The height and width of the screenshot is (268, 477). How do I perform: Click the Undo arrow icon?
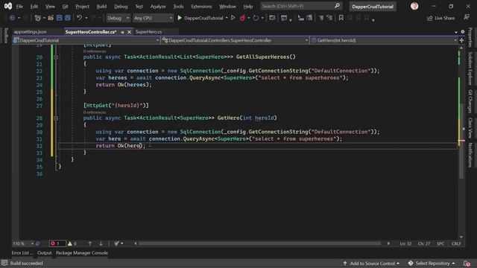80,18
